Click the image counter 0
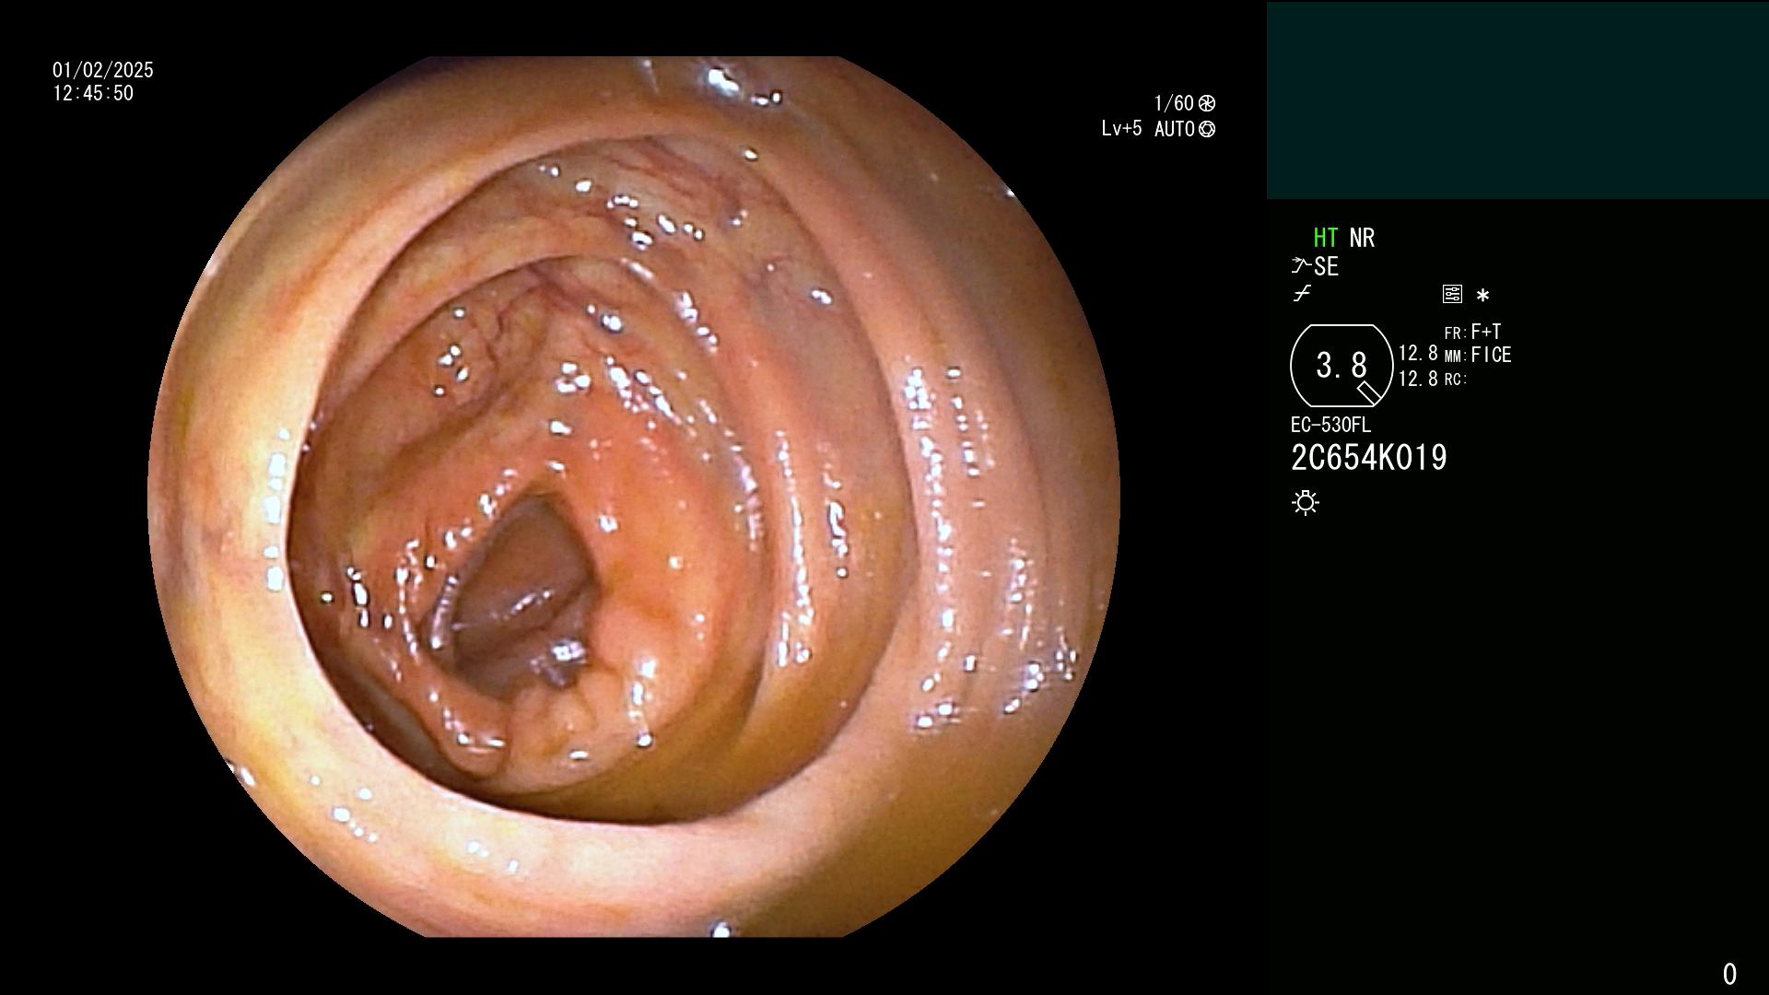This screenshot has width=1769, height=995. [1729, 974]
